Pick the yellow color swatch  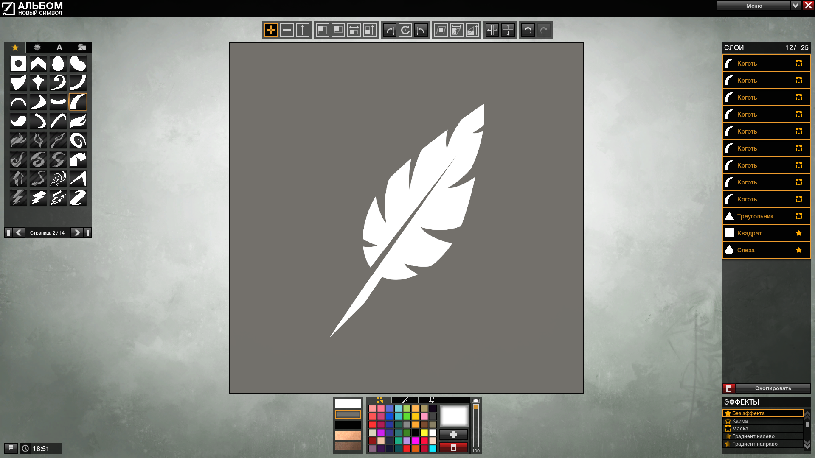[424, 433]
